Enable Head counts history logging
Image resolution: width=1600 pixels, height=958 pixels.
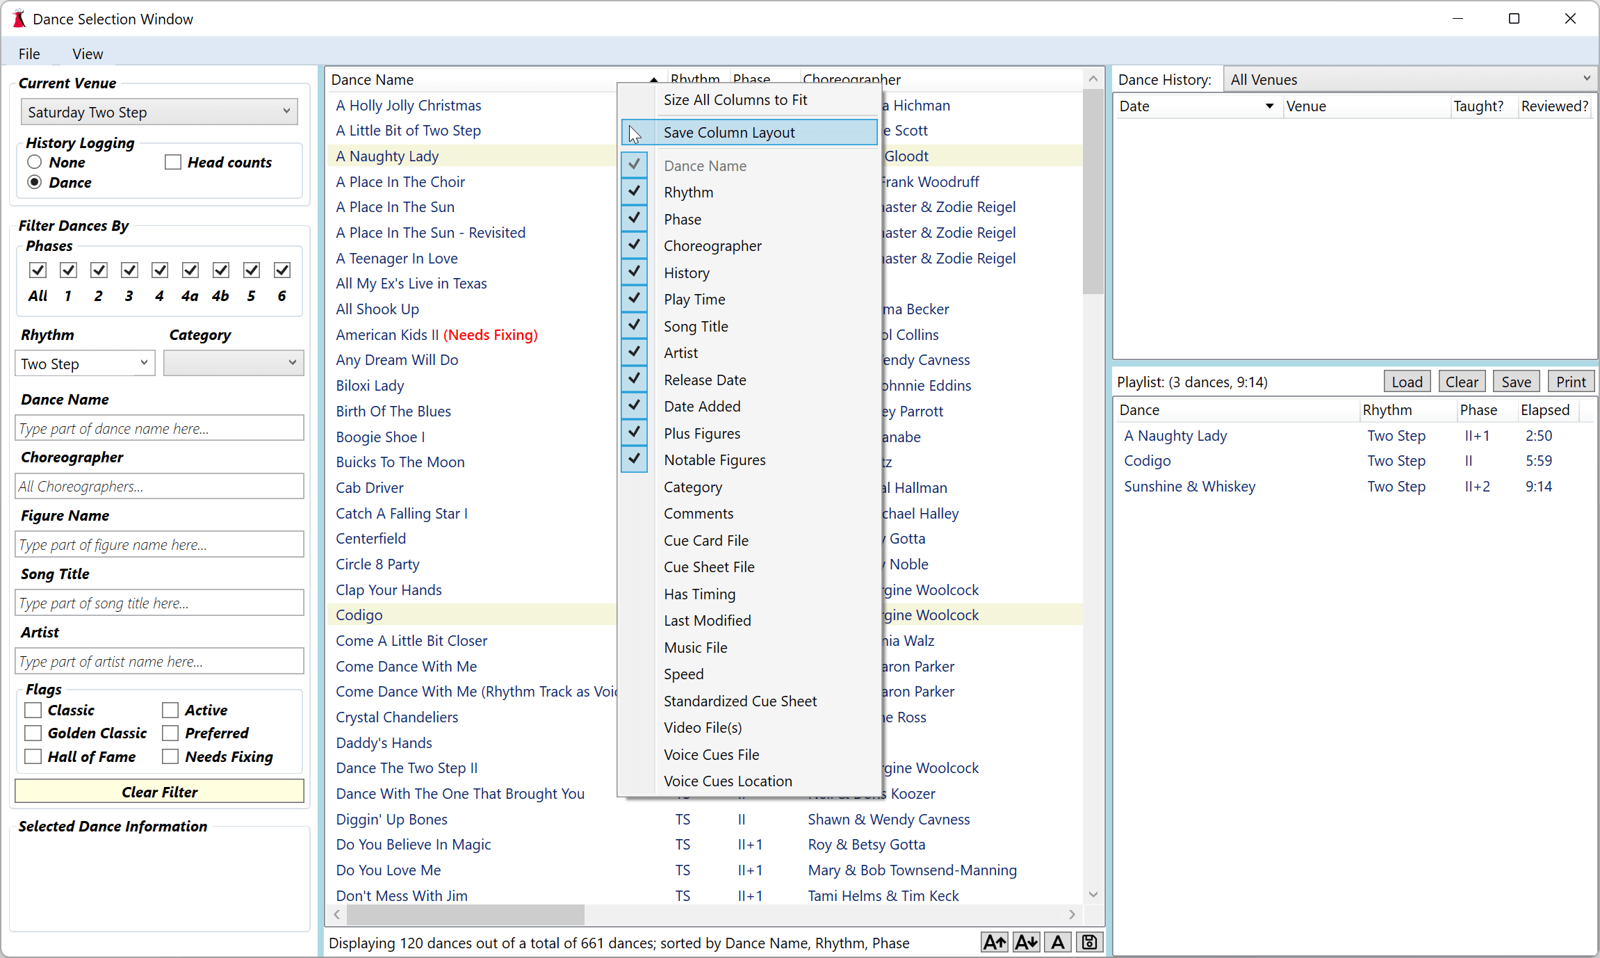click(x=172, y=161)
